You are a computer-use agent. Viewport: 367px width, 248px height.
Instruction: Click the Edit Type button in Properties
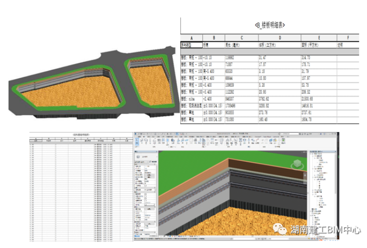coord(153,161)
